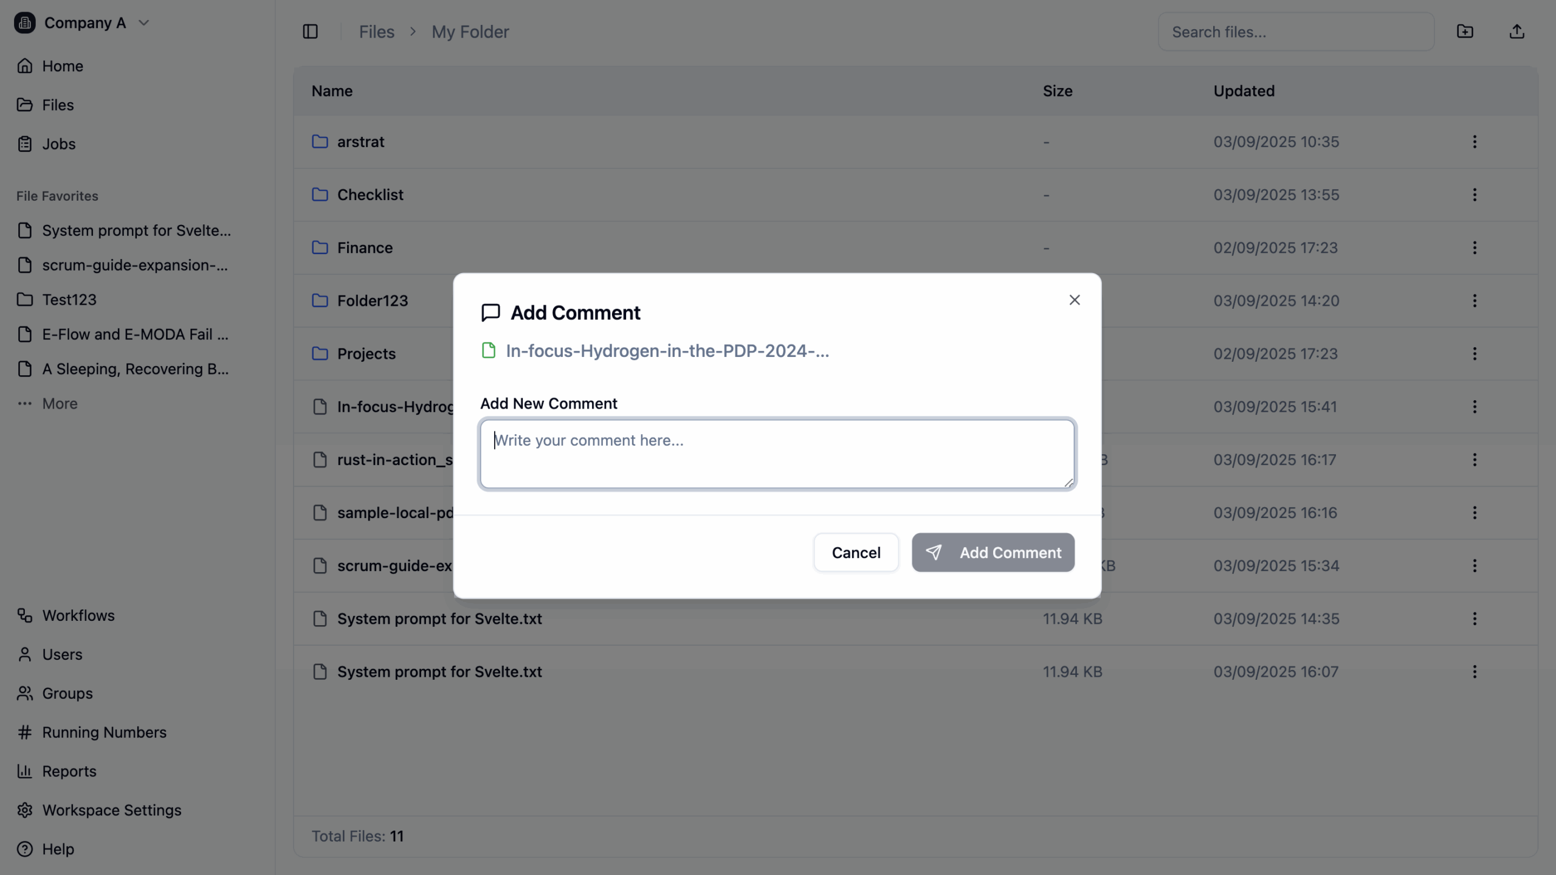
Task: Click the Groups icon in sidebar
Action: 24,693
